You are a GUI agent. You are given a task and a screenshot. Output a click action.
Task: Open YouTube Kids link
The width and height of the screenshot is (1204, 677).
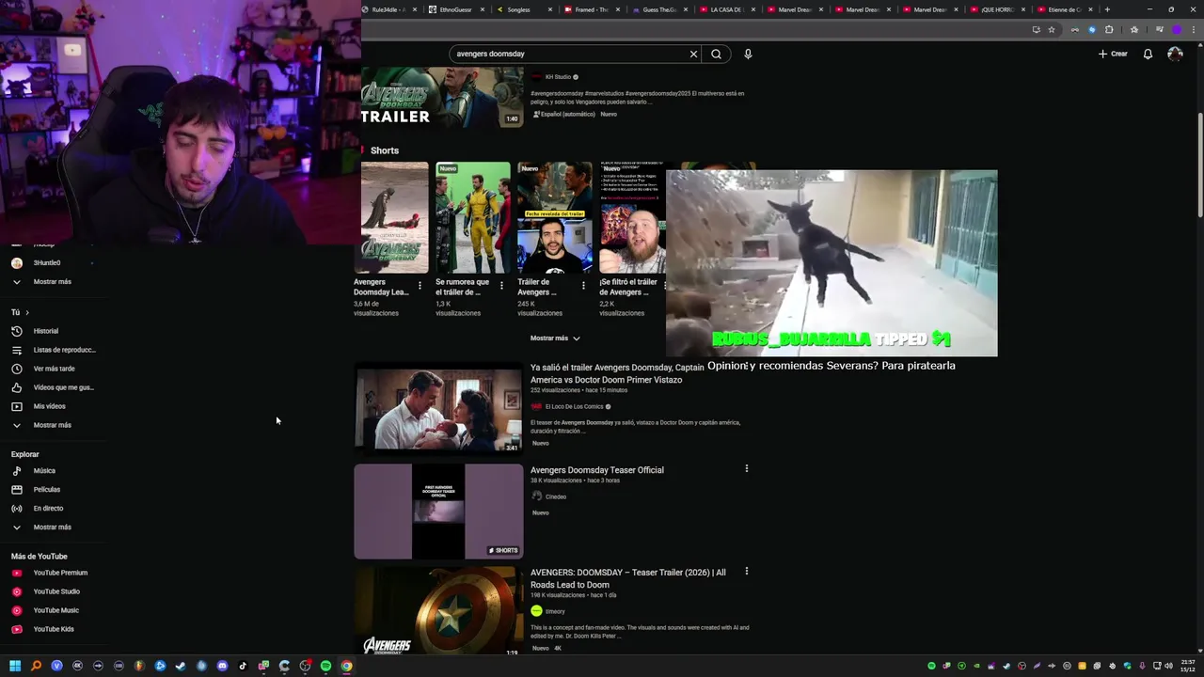(53, 629)
